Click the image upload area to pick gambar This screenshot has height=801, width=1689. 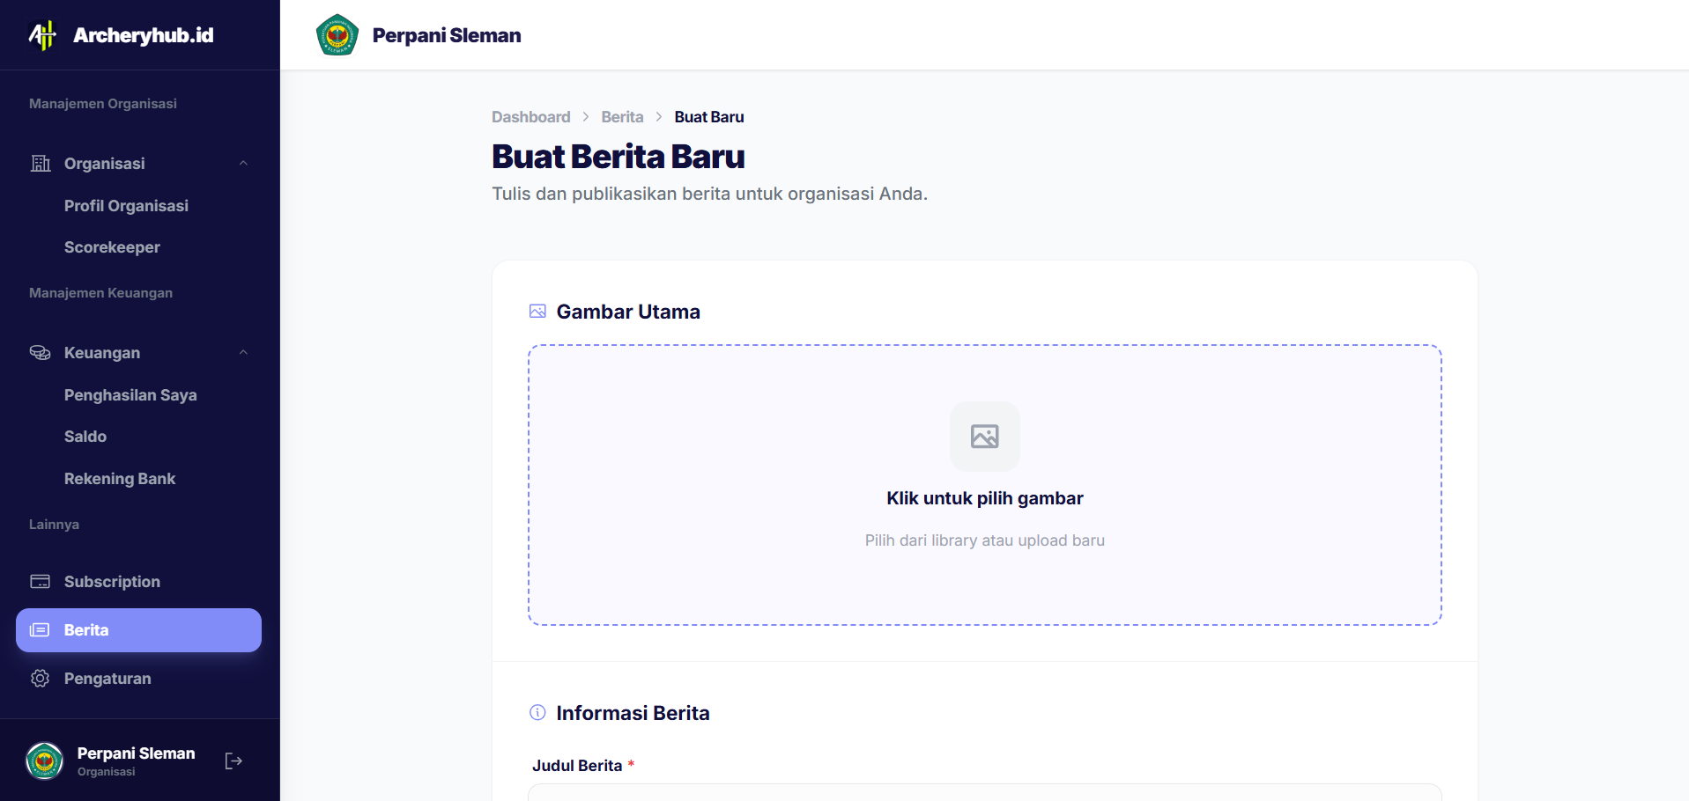coord(984,485)
